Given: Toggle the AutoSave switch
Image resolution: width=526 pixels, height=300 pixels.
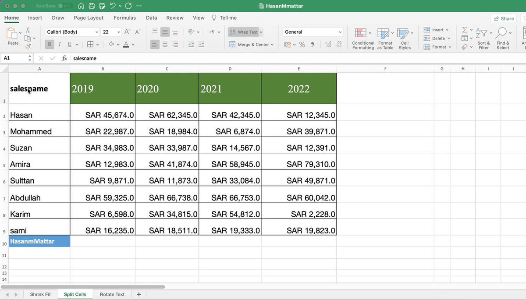Looking at the screenshot, I should (65, 6).
